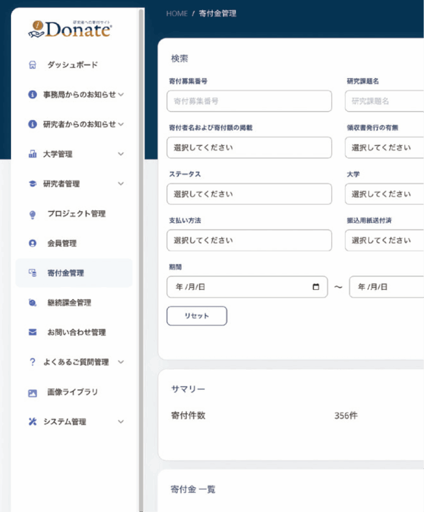The width and height of the screenshot is (424, 512).
Task: Expand the 事務局からのお知らせ submenu
Action: pyautogui.click(x=121, y=94)
